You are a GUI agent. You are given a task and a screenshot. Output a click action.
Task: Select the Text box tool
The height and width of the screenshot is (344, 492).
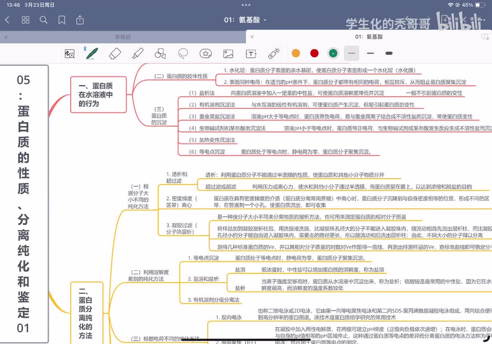(251, 54)
